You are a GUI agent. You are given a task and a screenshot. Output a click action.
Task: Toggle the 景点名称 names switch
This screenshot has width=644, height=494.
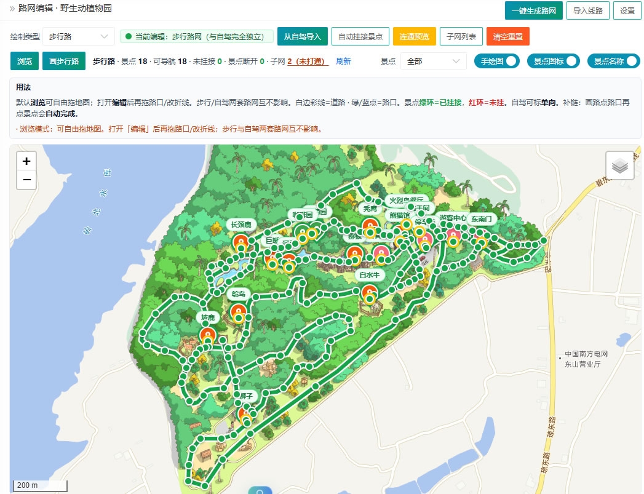(614, 61)
